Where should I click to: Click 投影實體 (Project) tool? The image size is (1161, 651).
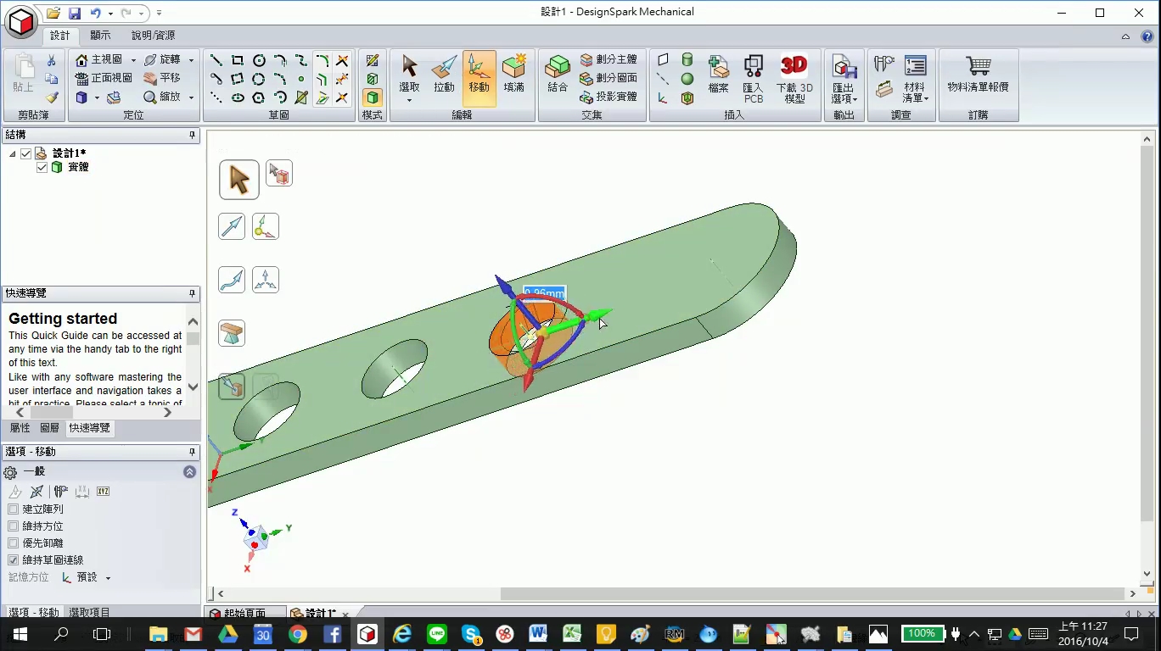click(x=609, y=97)
